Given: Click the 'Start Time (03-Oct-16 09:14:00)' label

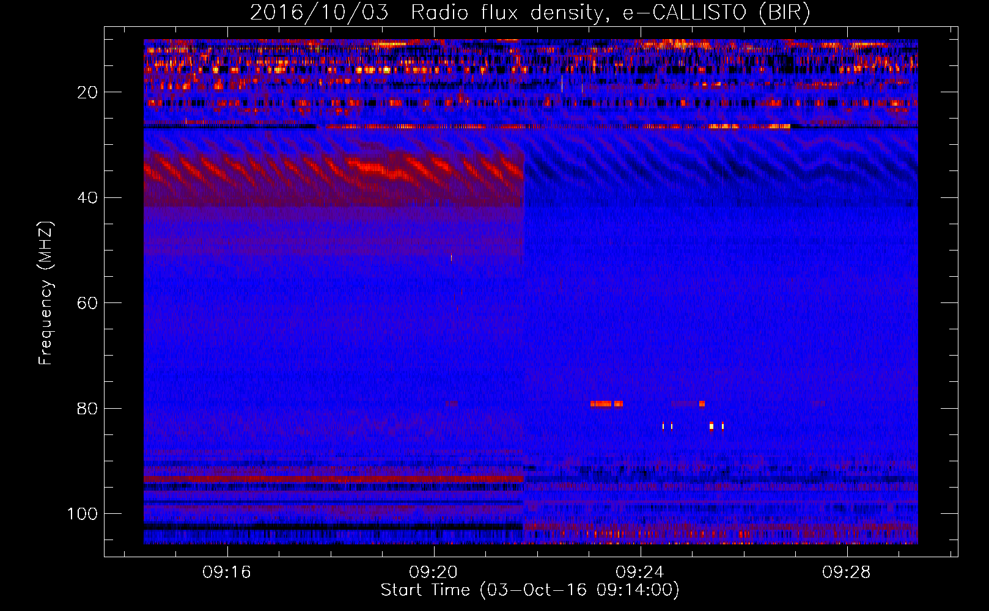Looking at the screenshot, I should click(530, 590).
